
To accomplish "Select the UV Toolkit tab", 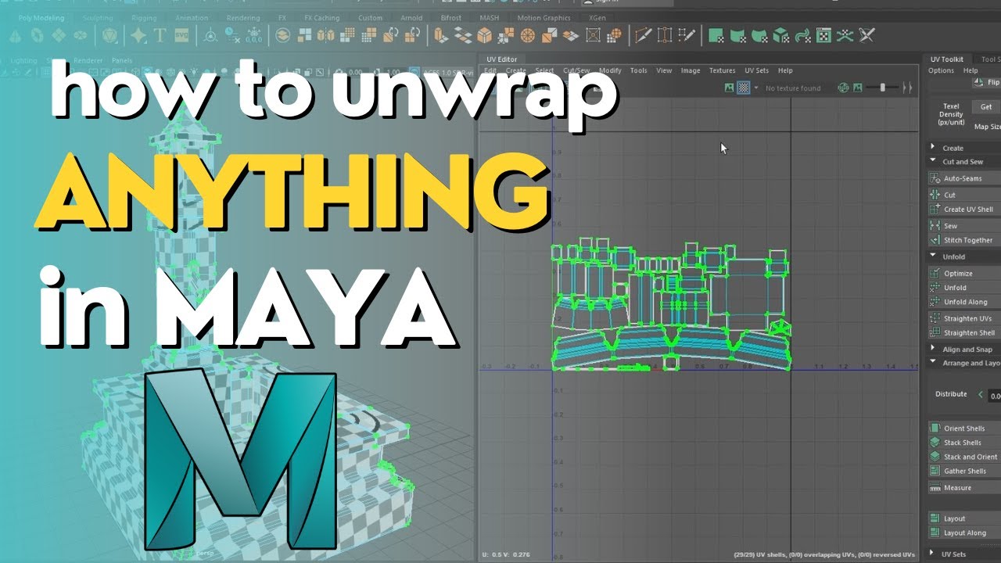I will click(x=946, y=59).
